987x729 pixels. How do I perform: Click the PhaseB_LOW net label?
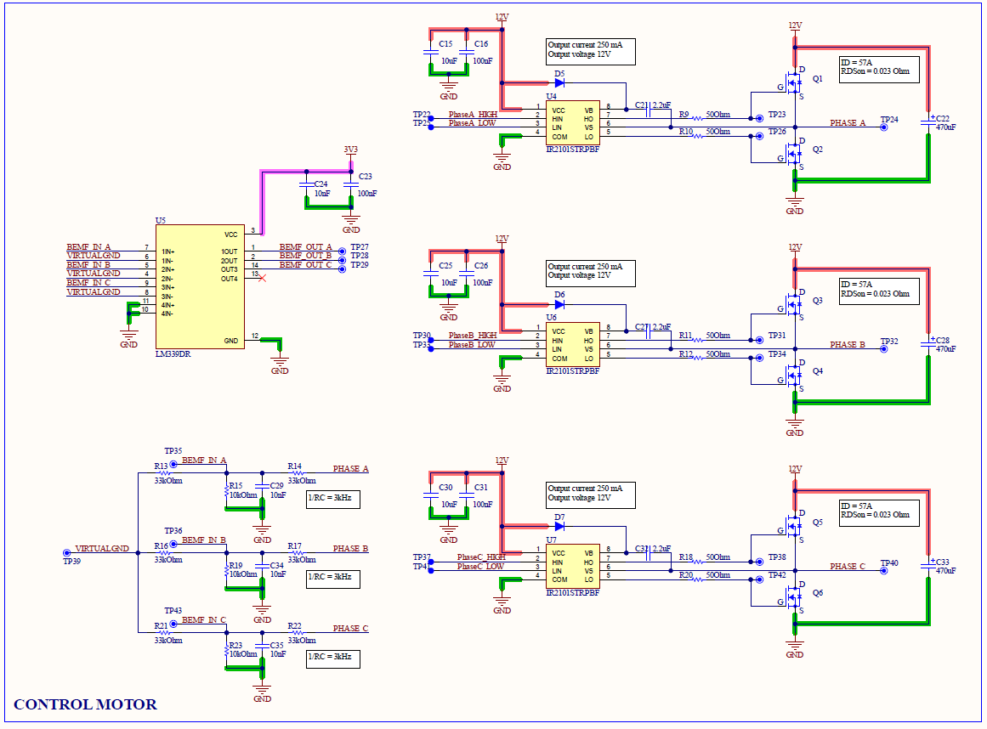472,345
